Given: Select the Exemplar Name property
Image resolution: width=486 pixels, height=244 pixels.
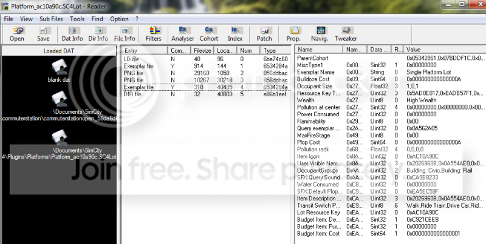Looking at the screenshot, I should pyautogui.click(x=391, y=72).
